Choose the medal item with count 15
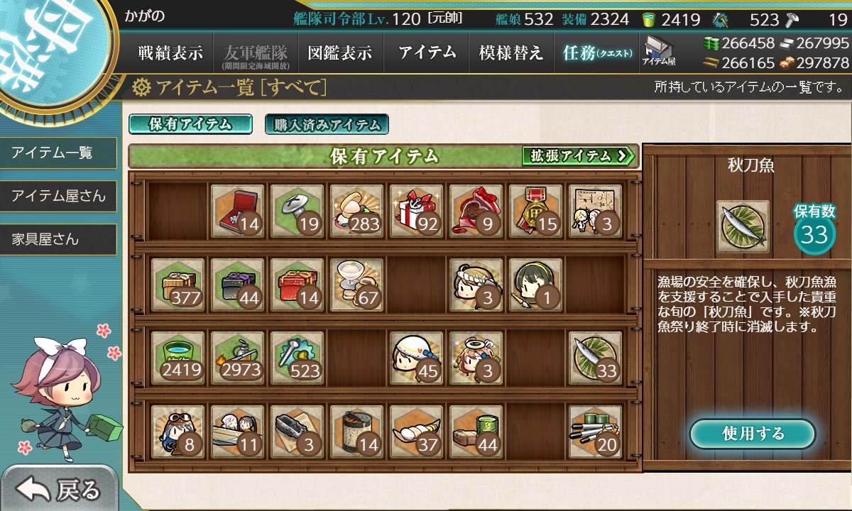The height and width of the screenshot is (511, 852). [x=536, y=211]
